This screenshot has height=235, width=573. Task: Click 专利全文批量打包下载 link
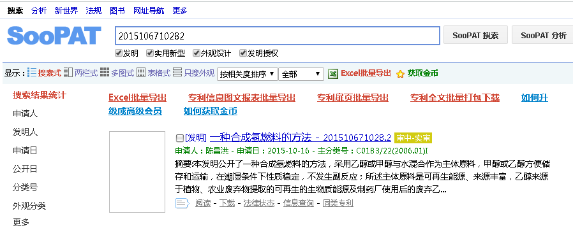(x=454, y=98)
